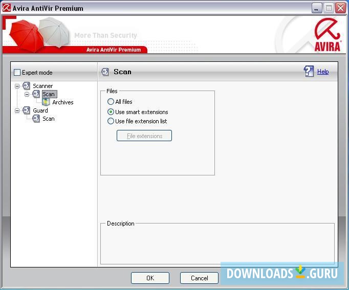Select Guard in the tree
349x290 pixels.
click(40, 110)
